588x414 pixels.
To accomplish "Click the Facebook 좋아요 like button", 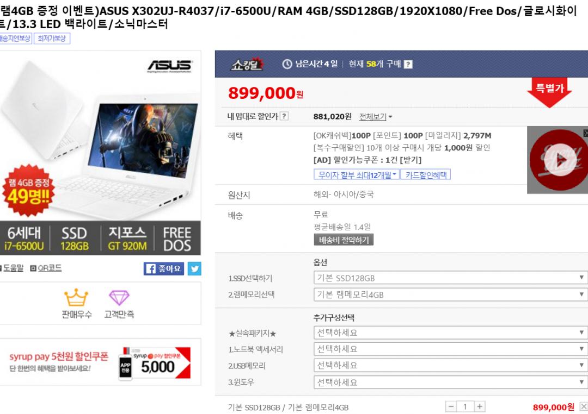I will 163,268.
